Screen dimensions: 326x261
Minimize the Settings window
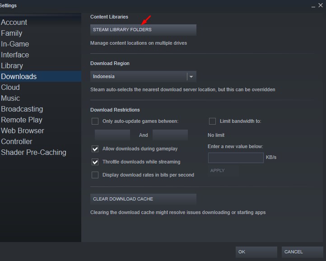313,6
